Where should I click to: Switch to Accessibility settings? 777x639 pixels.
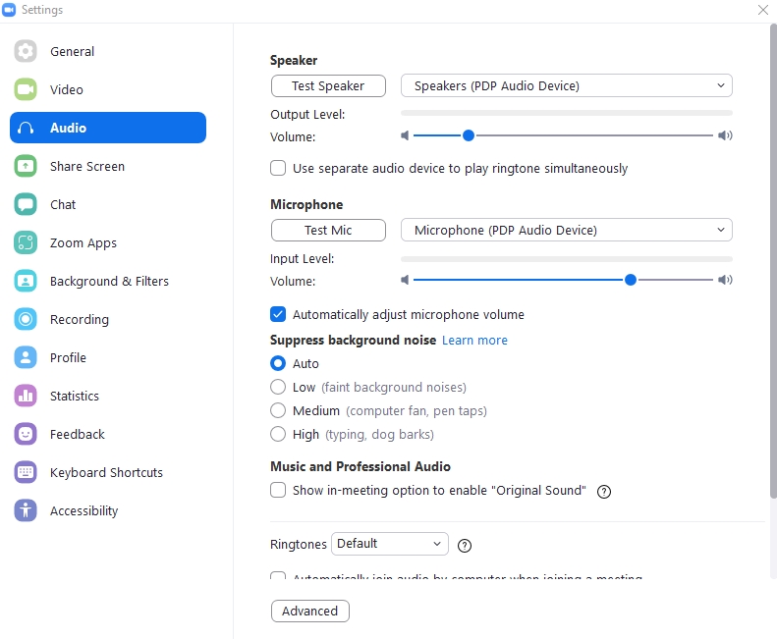coord(83,511)
